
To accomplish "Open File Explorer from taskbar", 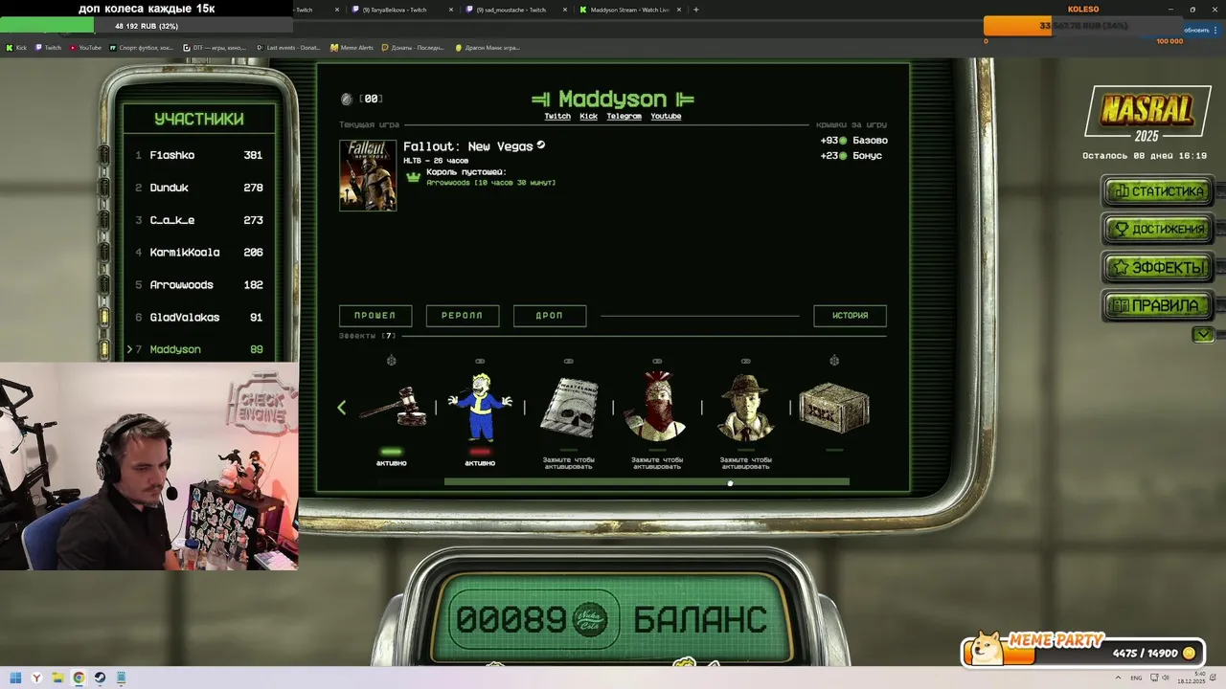I will 58,678.
